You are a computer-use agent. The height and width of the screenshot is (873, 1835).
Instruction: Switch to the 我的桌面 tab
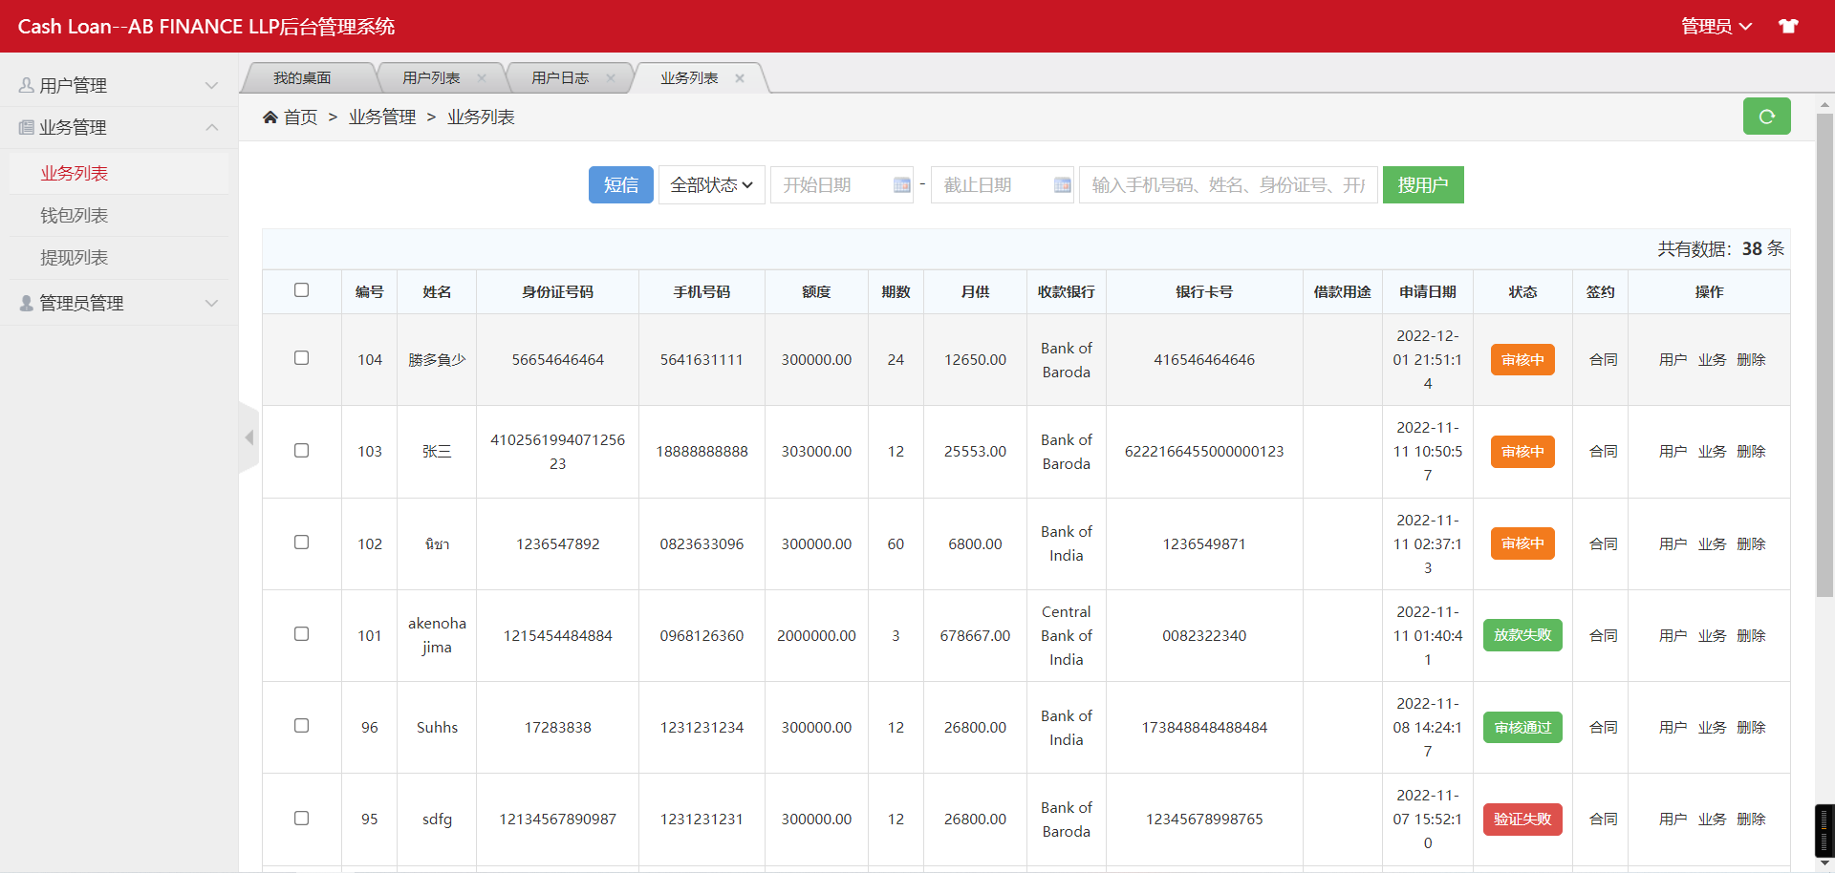[302, 78]
